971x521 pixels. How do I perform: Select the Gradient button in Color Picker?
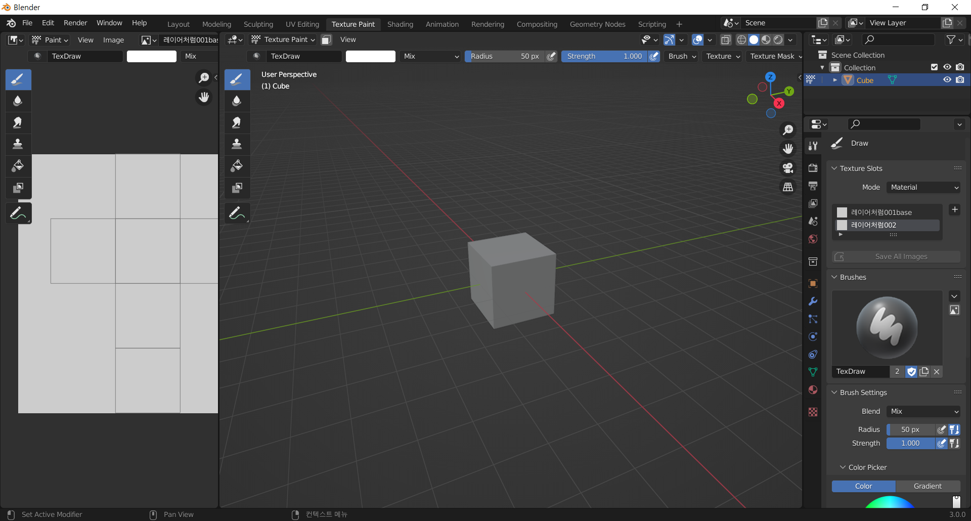click(928, 486)
